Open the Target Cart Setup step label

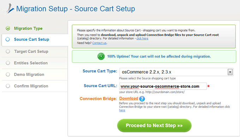[31, 52]
